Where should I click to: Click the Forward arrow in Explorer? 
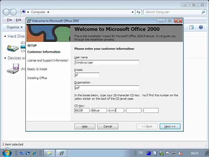click(13, 12)
